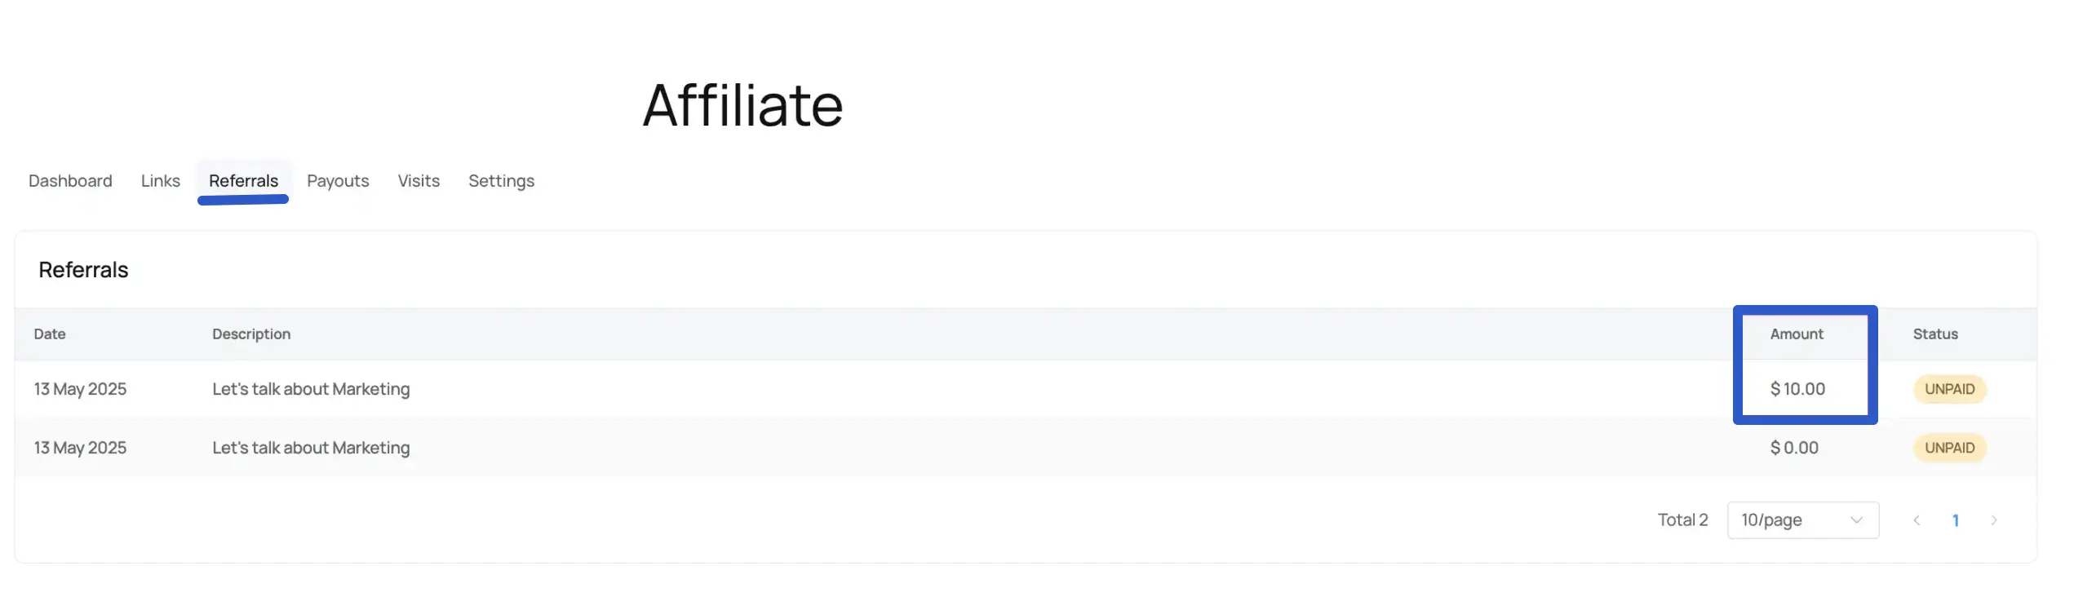Click the Date column header

[x=50, y=334]
